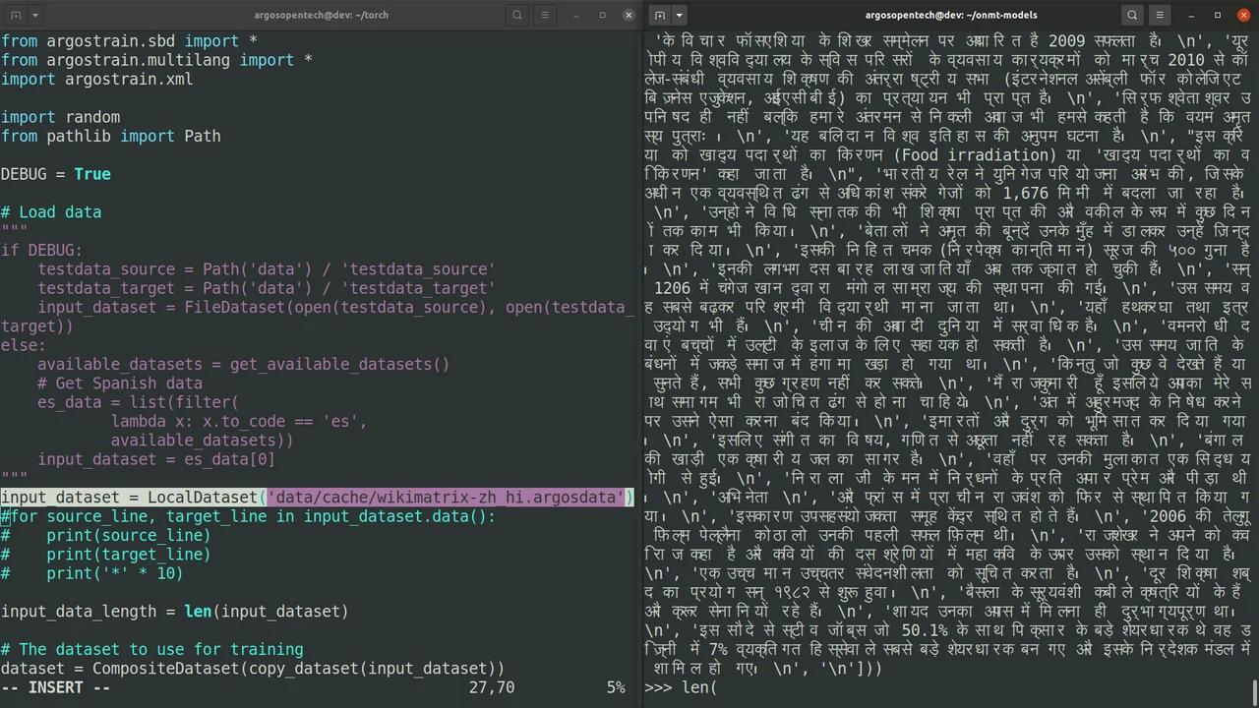The width and height of the screenshot is (1259, 708).
Task: Open a new tab in the onmt-models terminal
Action: [x=659, y=15]
